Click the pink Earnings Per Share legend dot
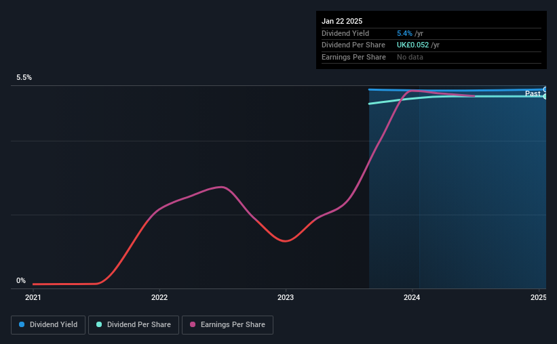 (x=193, y=324)
